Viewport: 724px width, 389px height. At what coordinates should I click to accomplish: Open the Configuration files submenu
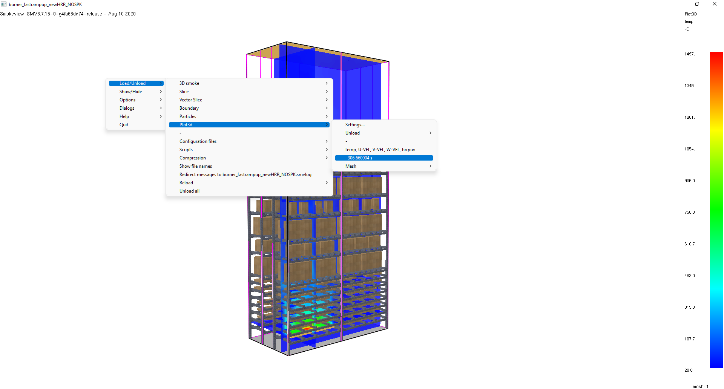pyautogui.click(x=198, y=141)
